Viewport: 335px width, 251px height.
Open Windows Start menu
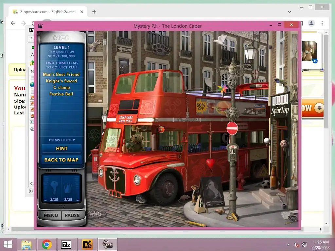point(8,244)
